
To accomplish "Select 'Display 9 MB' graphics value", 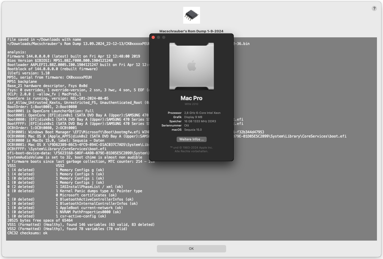I will (193, 117).
